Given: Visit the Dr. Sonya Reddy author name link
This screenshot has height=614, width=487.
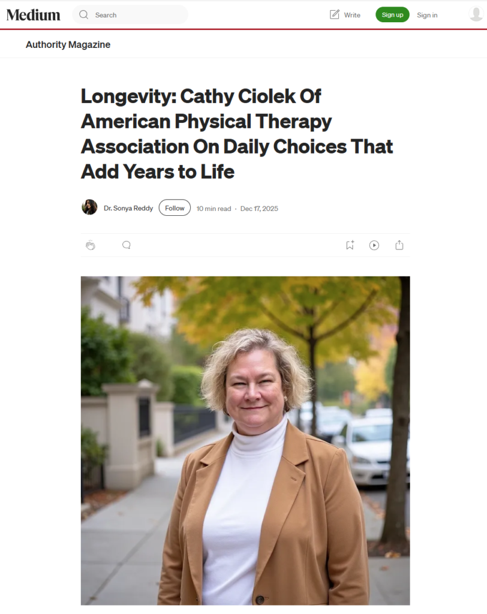Looking at the screenshot, I should 128,208.
